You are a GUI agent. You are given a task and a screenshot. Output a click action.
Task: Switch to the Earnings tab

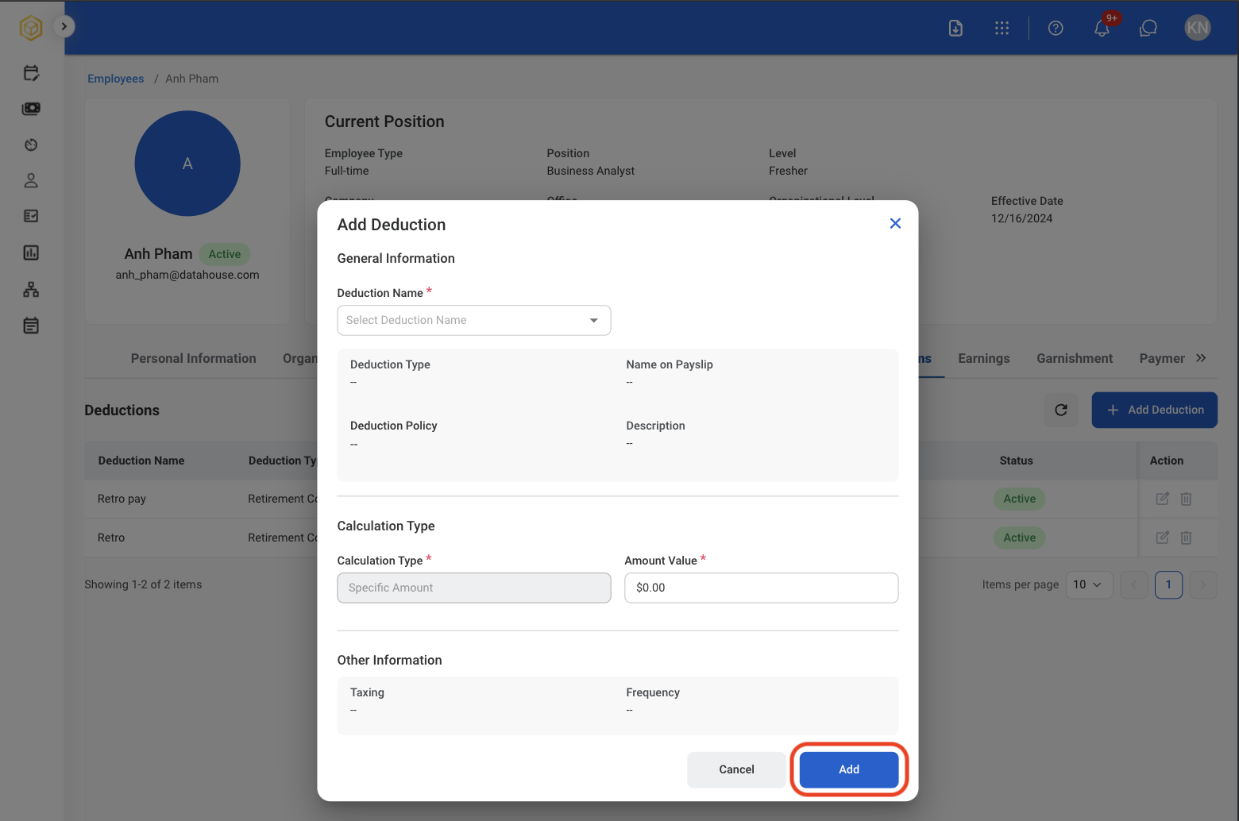[x=983, y=358]
